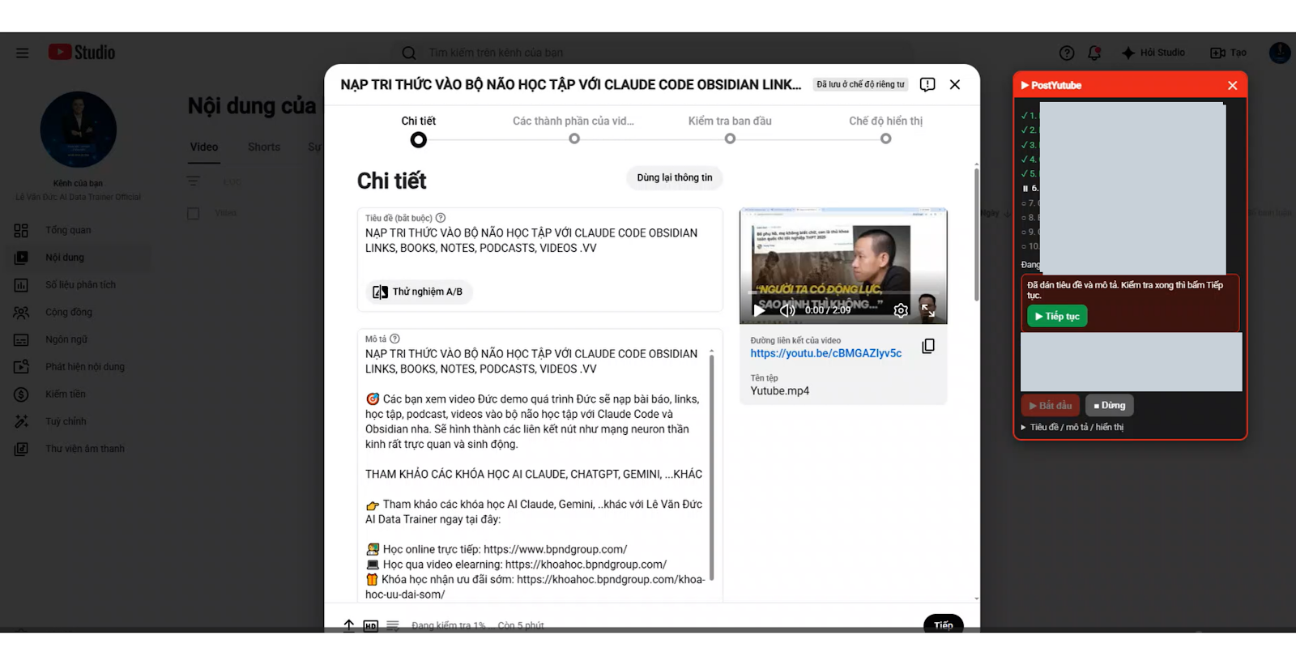Switch to Shorts tab
This screenshot has height=648, width=1296.
pyautogui.click(x=264, y=147)
